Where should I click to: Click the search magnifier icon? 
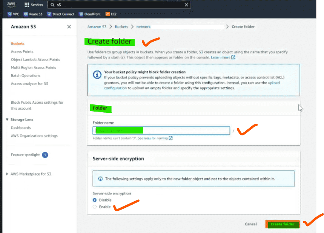tap(52, 5)
